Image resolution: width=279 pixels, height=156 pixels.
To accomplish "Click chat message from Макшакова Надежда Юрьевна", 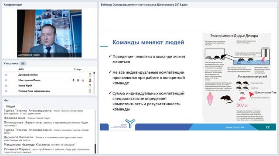I will coord(39,144).
